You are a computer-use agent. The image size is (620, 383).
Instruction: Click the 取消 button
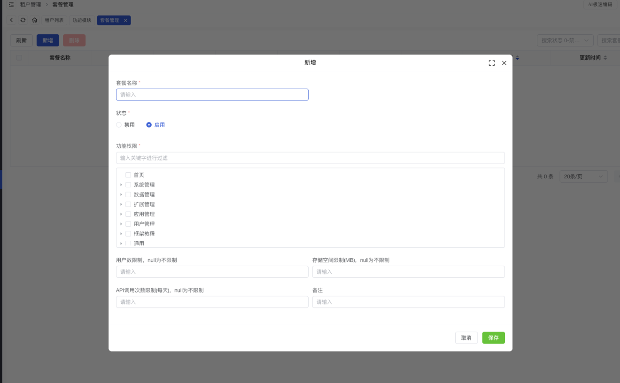[x=466, y=338]
